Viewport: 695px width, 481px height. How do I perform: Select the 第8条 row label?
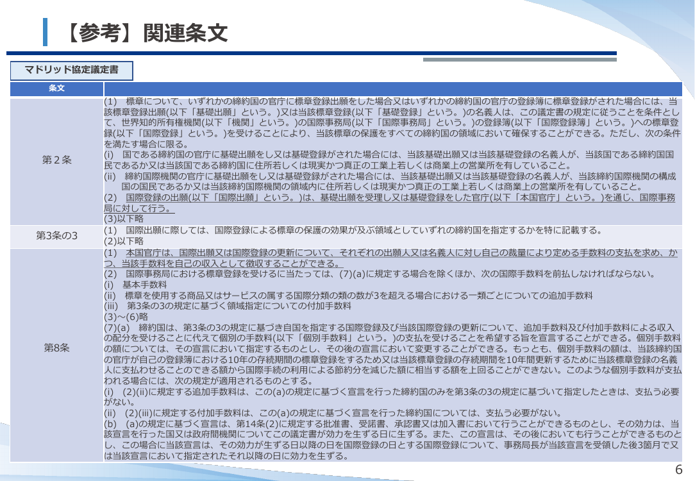tap(56, 348)
